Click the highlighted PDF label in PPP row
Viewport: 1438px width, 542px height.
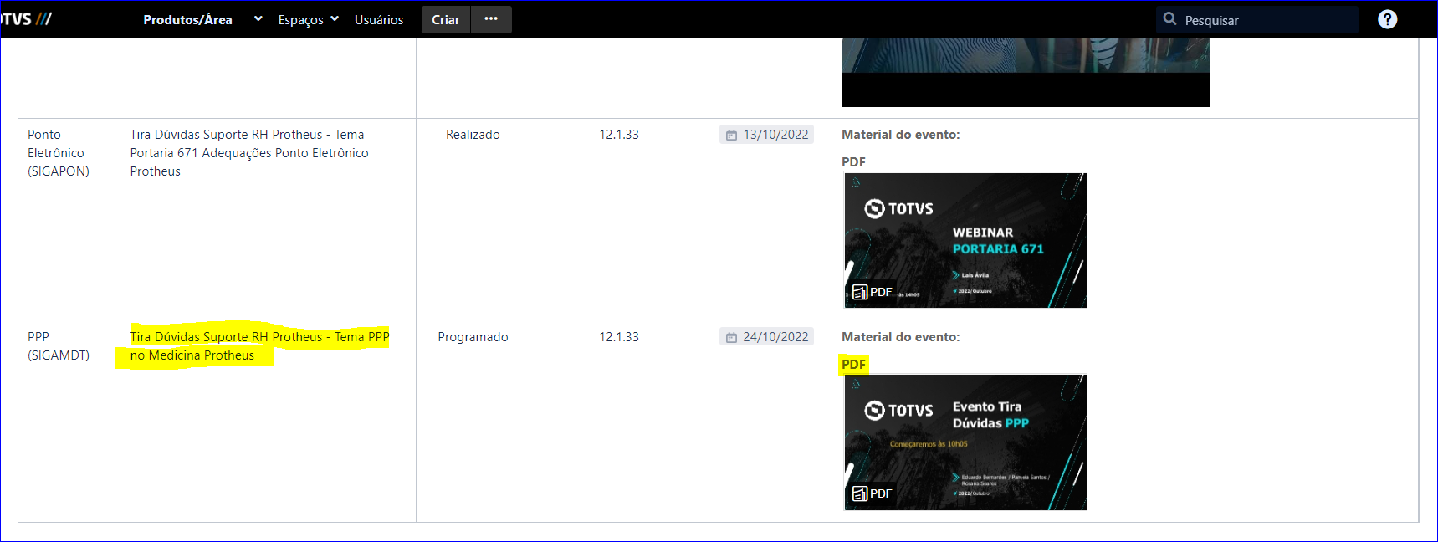point(853,364)
